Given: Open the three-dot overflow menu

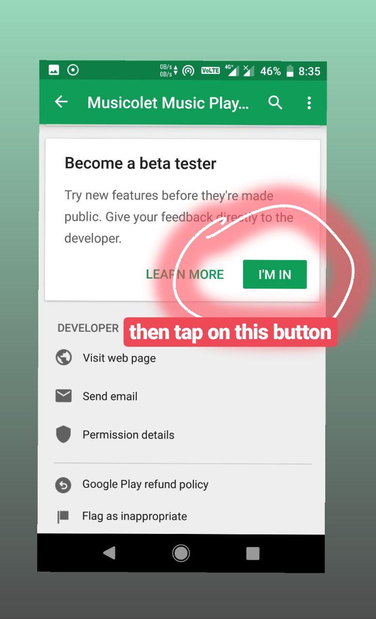Looking at the screenshot, I should click(309, 103).
